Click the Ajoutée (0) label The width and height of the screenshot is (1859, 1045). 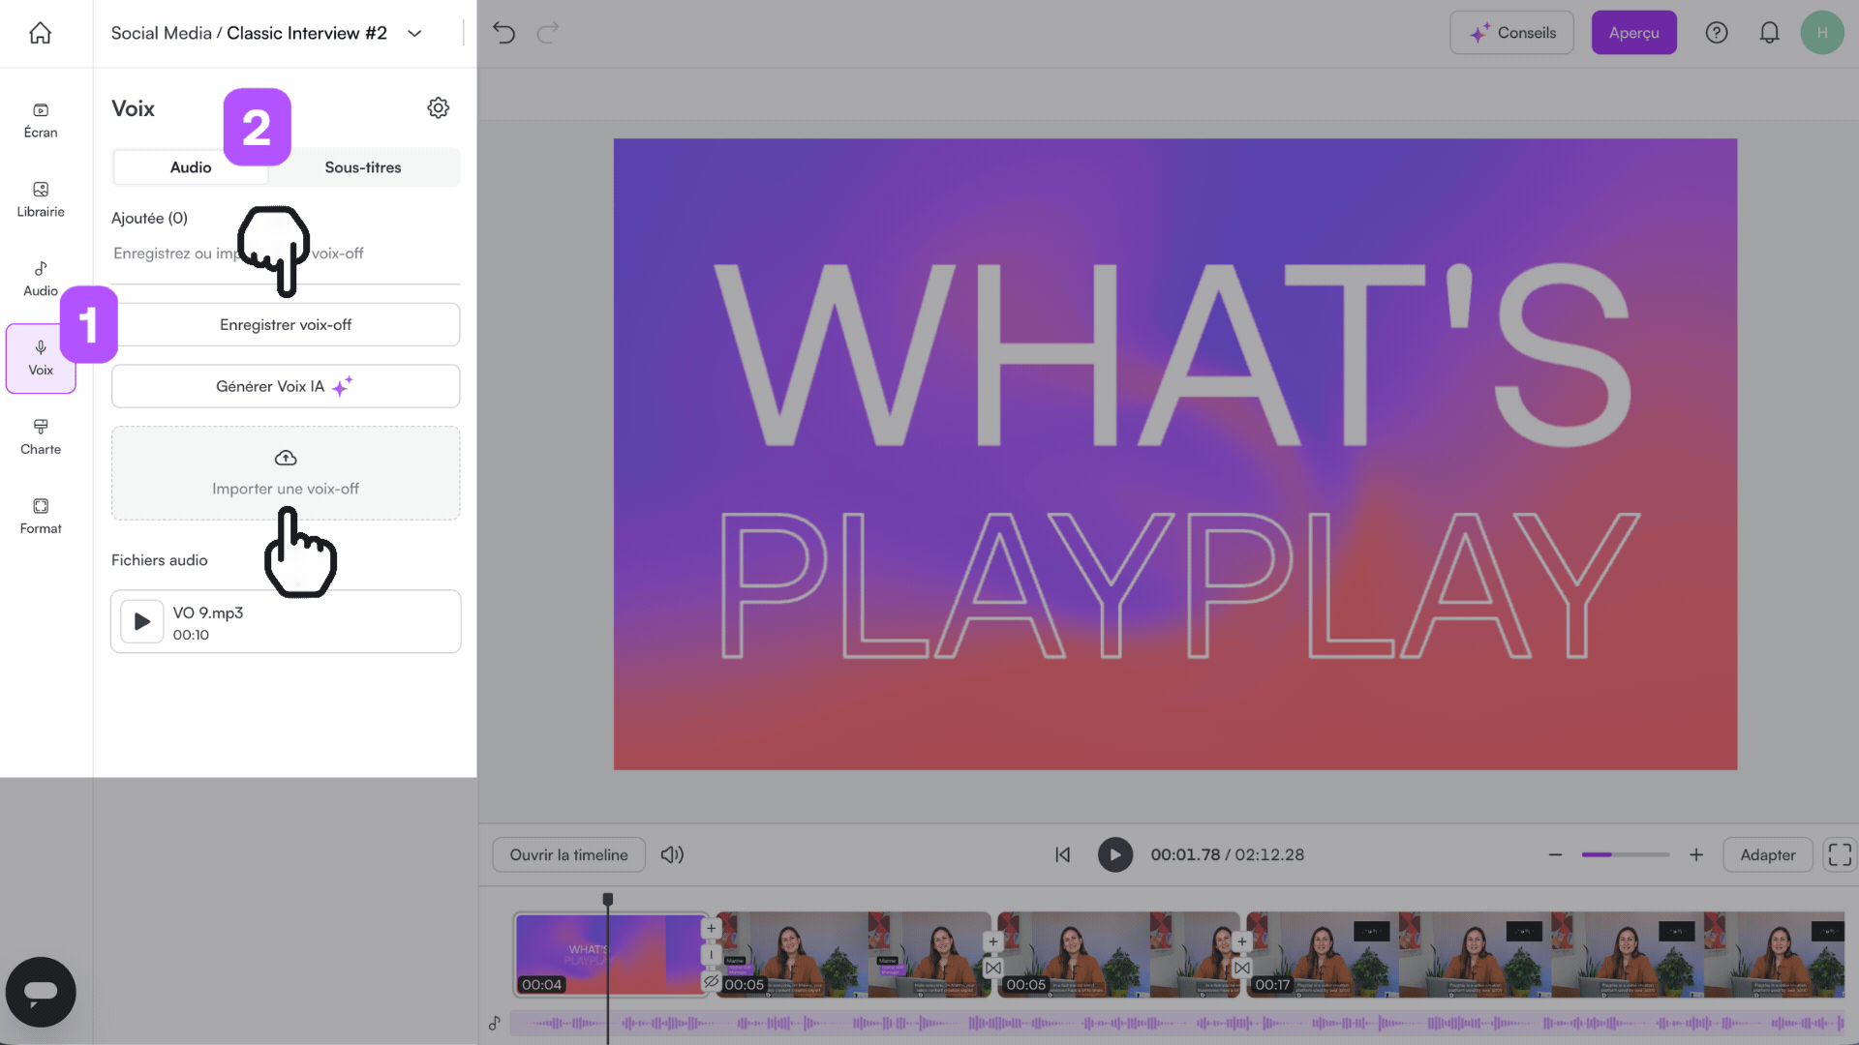pos(149,218)
